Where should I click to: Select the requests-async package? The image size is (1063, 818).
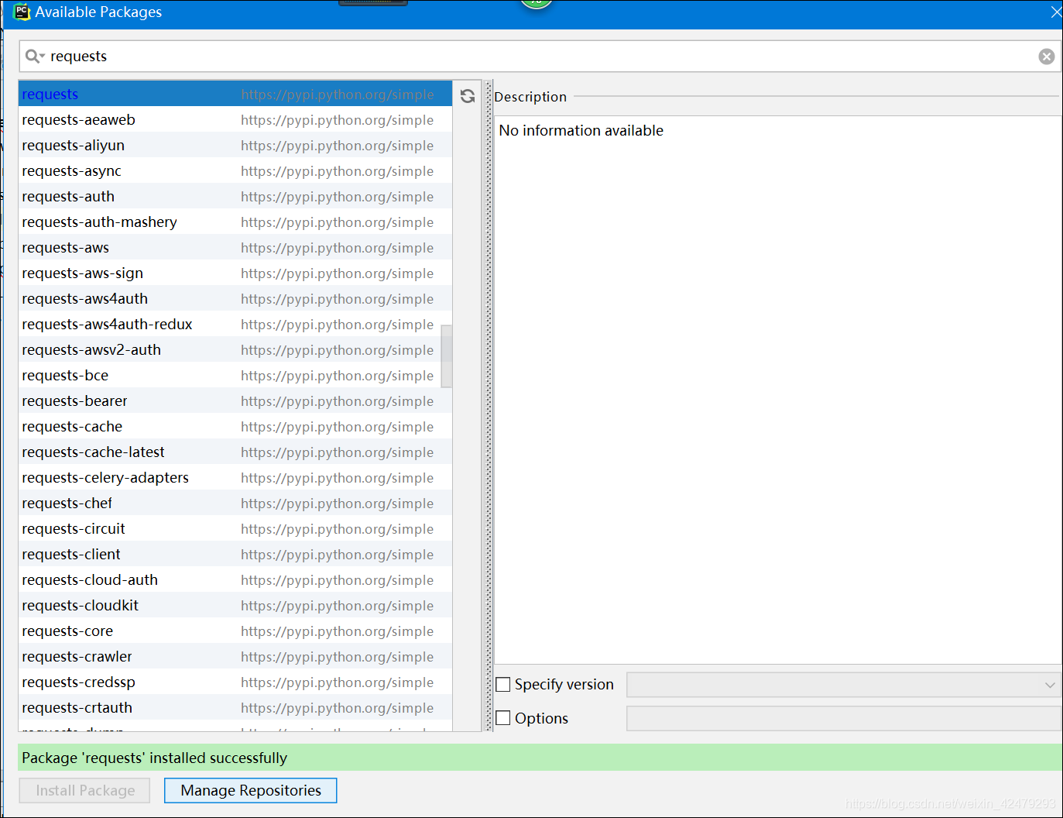(x=235, y=171)
